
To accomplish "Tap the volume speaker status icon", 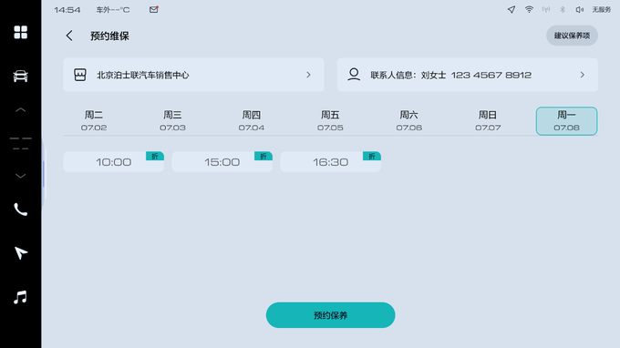I will pos(579,9).
